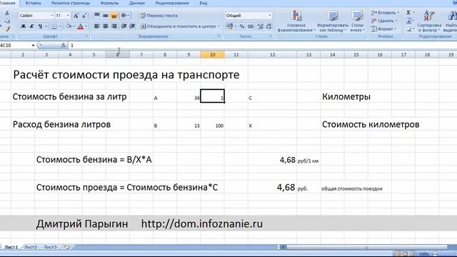The height and width of the screenshot is (257, 457).
Task: Click AutoSum sigma icon
Action: coord(409,13)
